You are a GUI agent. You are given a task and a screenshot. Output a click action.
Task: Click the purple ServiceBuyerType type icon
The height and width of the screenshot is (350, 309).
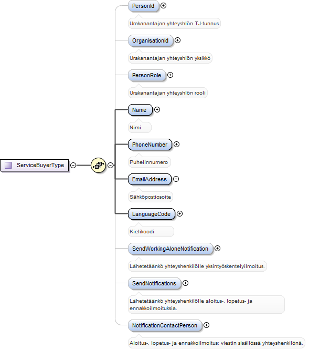tap(8, 165)
